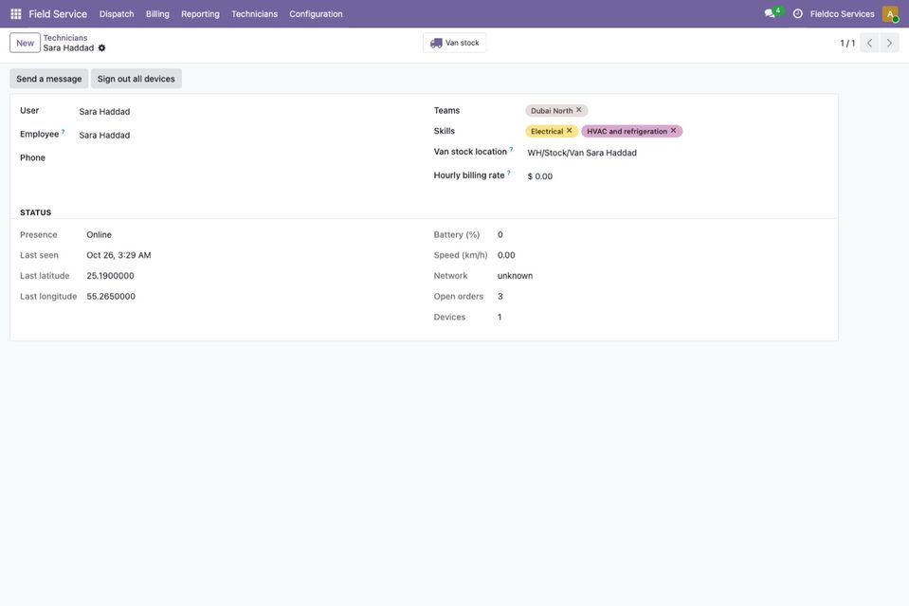Open the activities clock icon
909x606 pixels.
point(798,14)
